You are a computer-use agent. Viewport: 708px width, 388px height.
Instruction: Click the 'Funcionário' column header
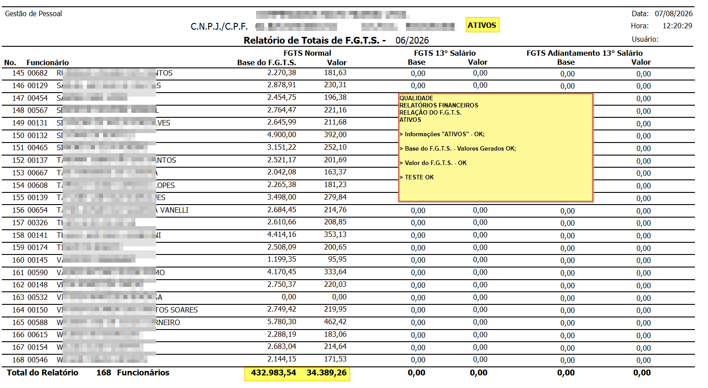click(x=48, y=62)
